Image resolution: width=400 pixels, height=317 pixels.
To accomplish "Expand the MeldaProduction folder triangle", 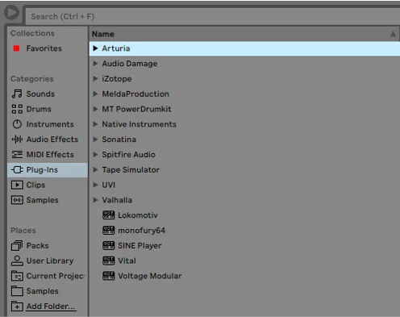I will tap(95, 94).
